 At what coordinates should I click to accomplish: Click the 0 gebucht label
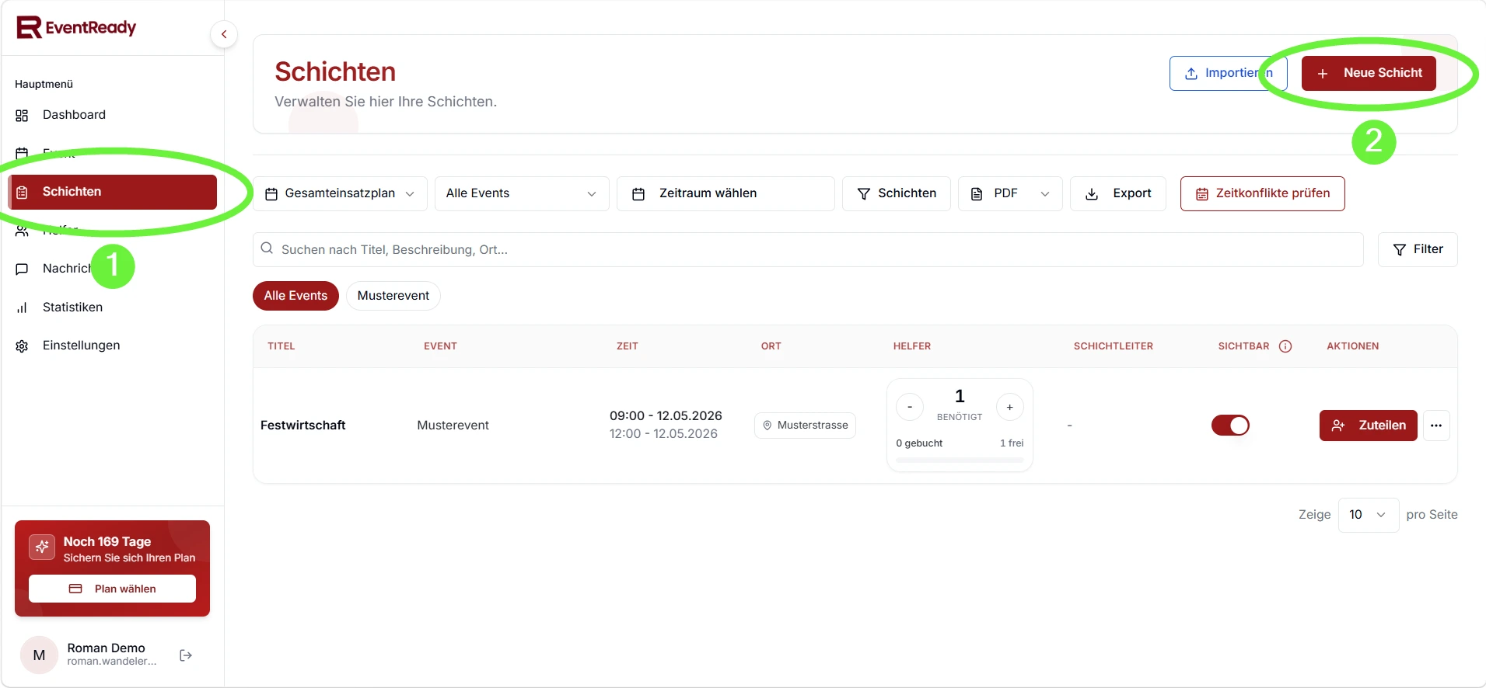919,443
